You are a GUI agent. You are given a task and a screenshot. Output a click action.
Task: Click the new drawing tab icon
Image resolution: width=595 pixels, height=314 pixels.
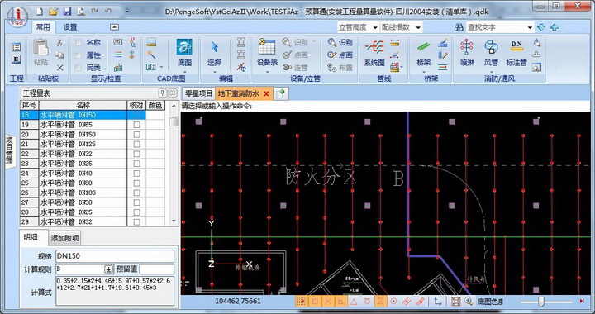point(280,93)
